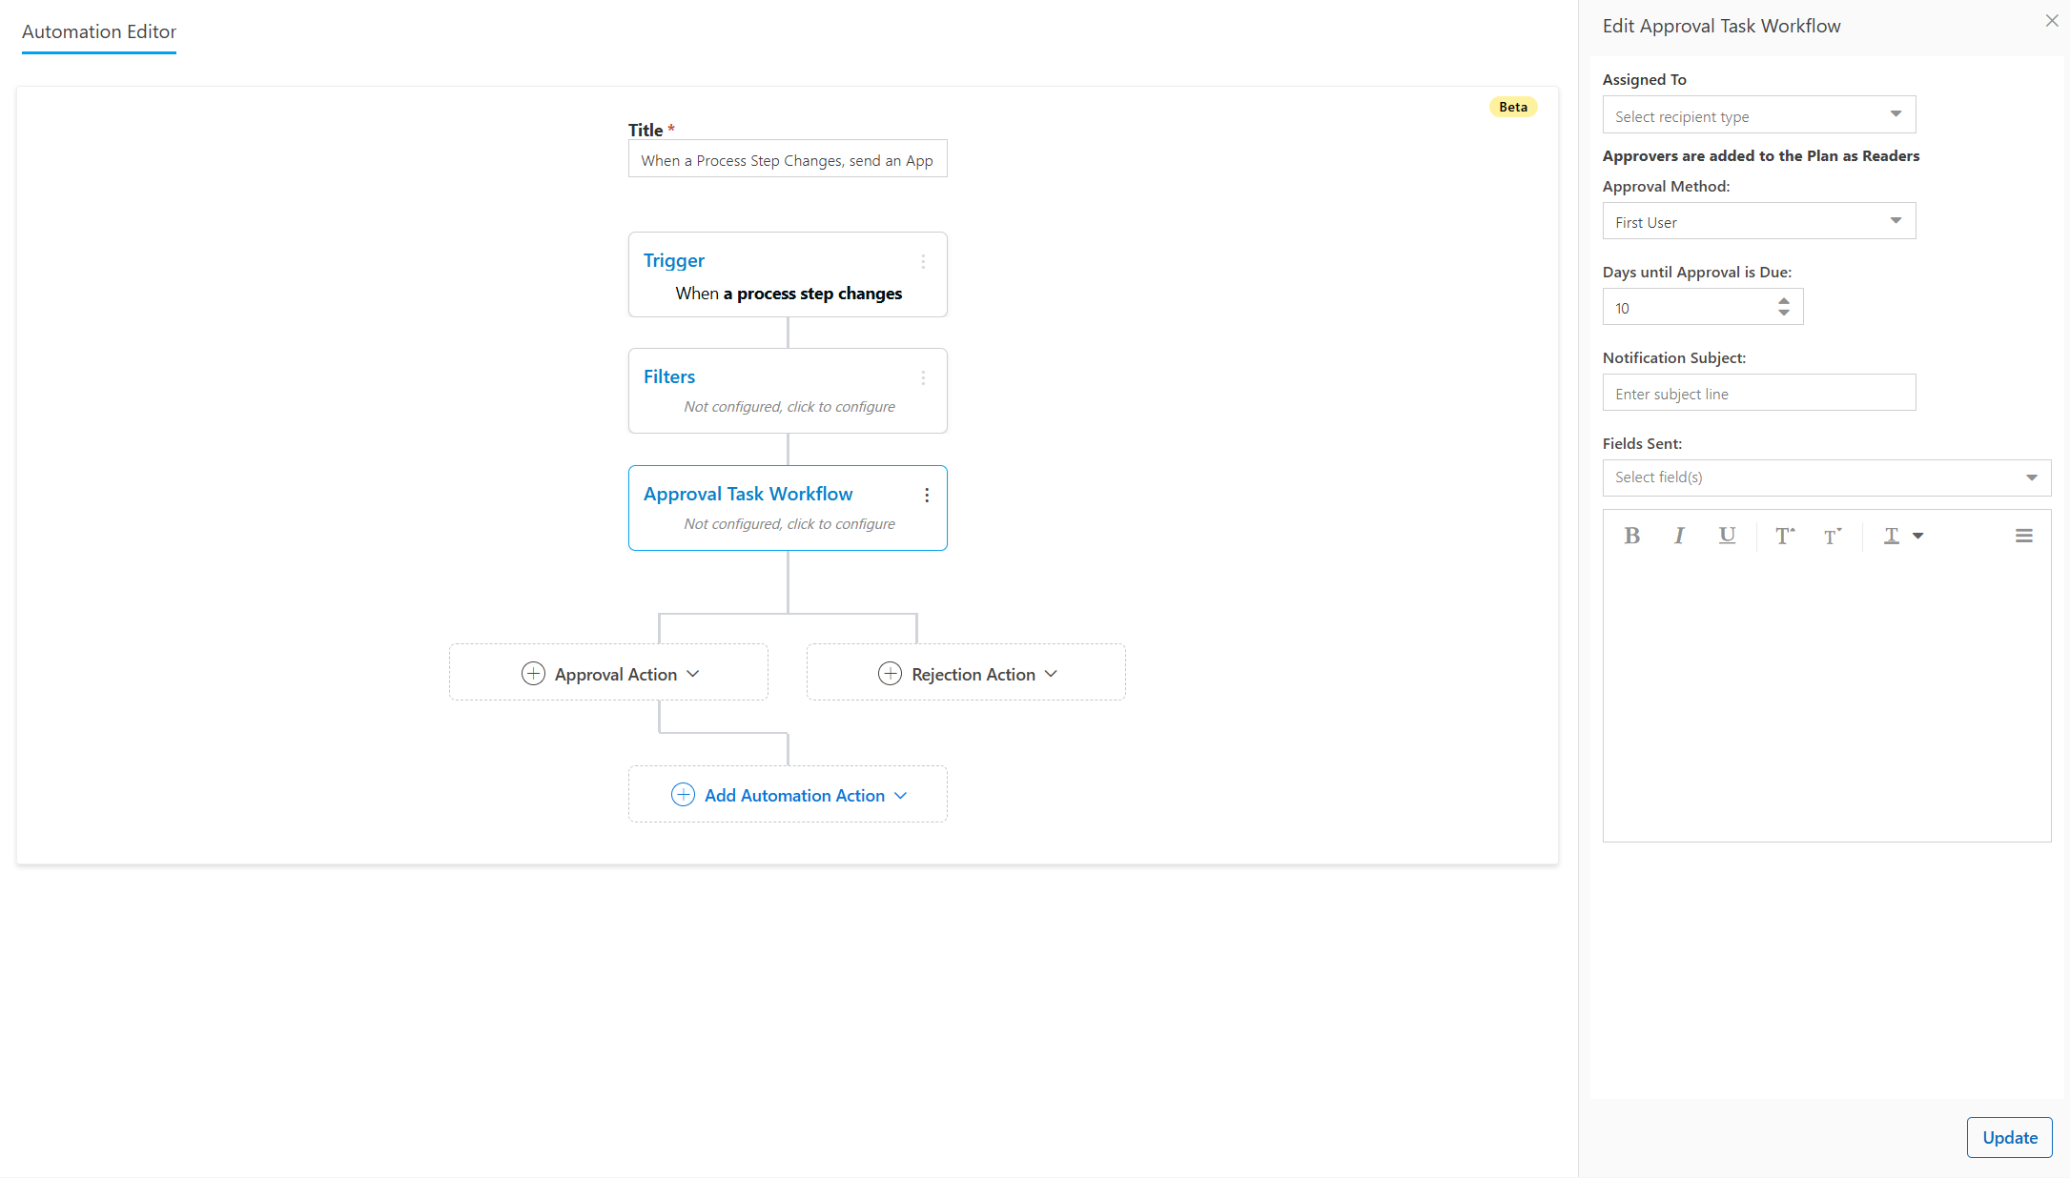Screen dimensions: 2070x1178
Task: Select the Automation Editor tab
Action: coord(99,31)
